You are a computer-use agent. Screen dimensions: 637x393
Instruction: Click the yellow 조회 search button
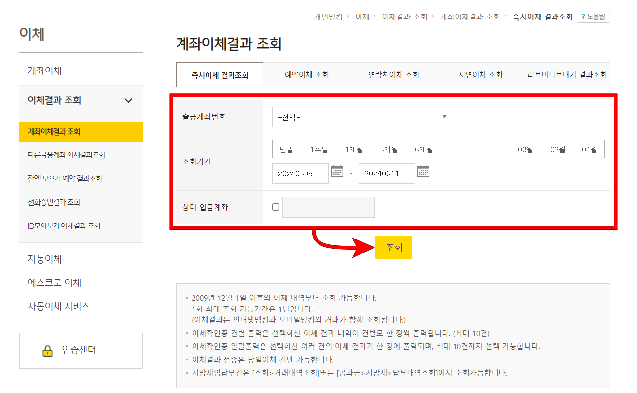click(393, 248)
